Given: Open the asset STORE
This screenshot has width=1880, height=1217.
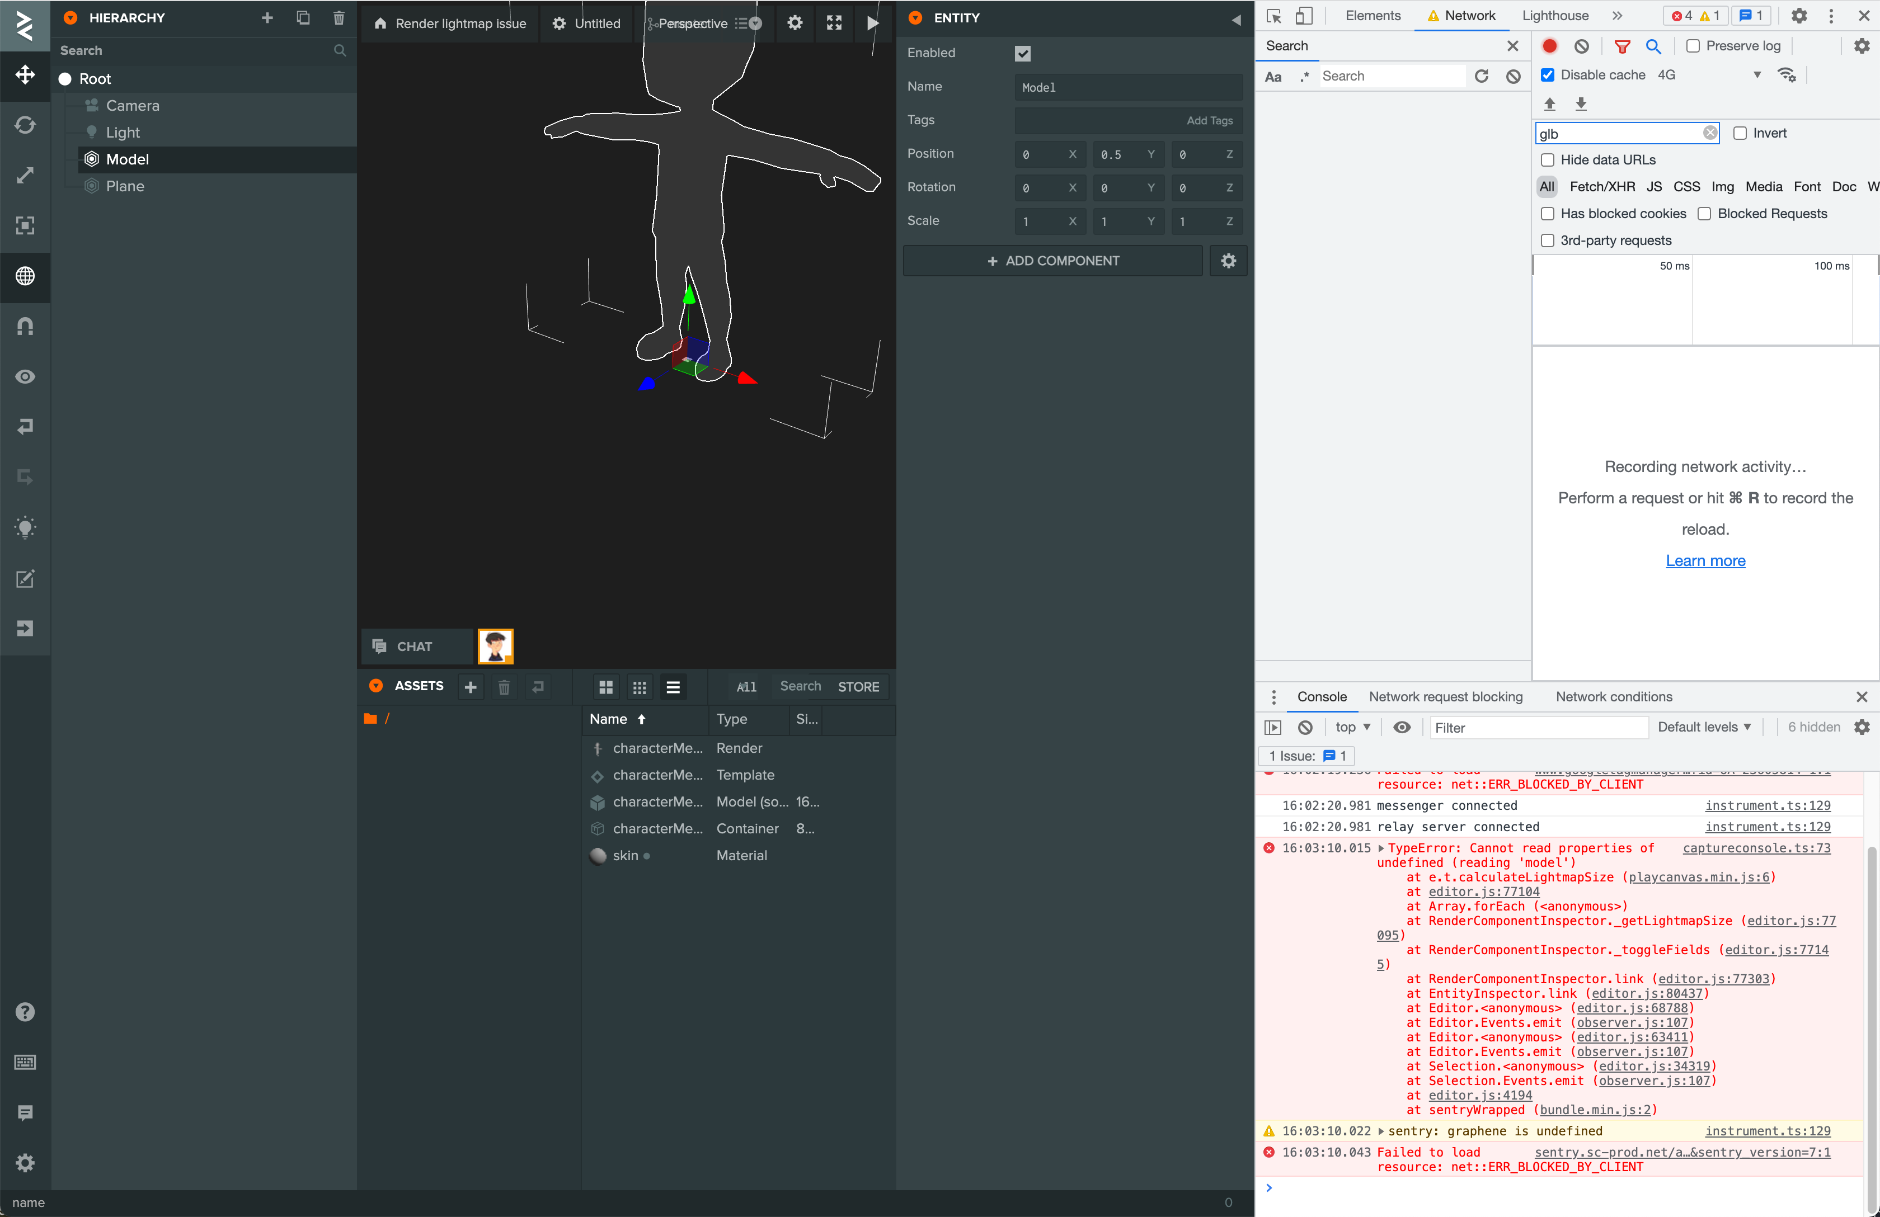Looking at the screenshot, I should (858, 687).
